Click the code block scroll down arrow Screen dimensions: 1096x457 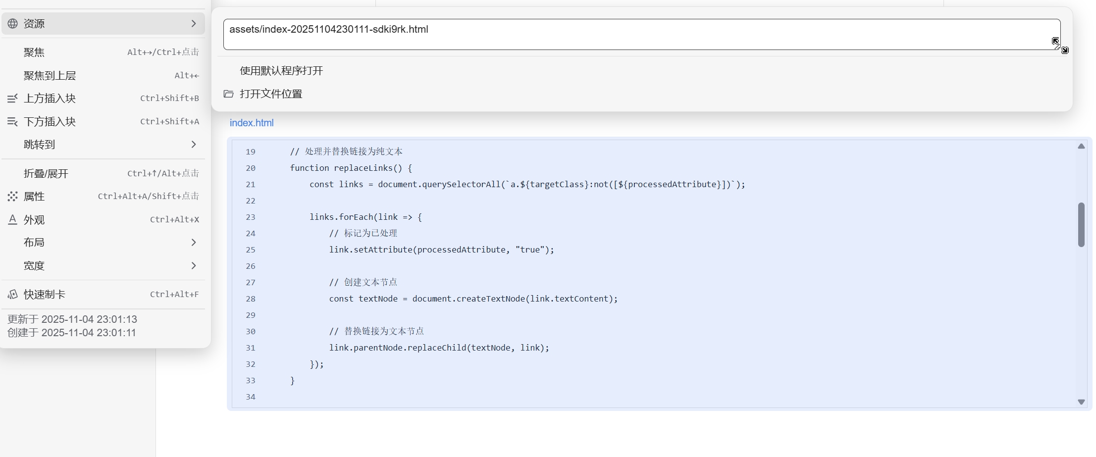(1081, 402)
